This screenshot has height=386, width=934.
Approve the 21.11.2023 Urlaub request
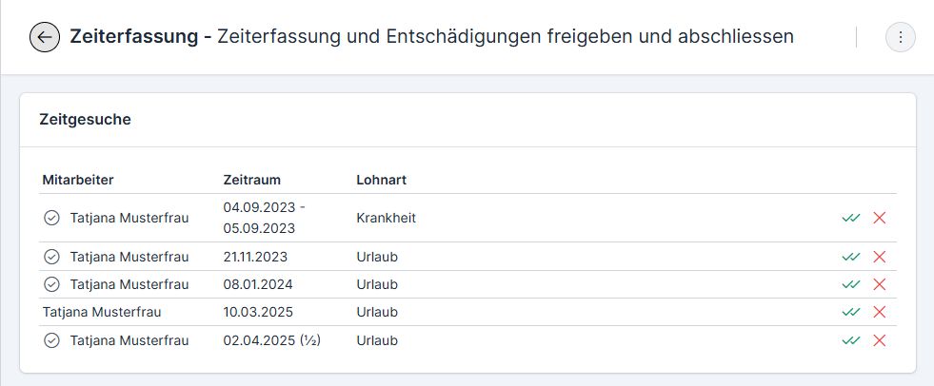[850, 257]
